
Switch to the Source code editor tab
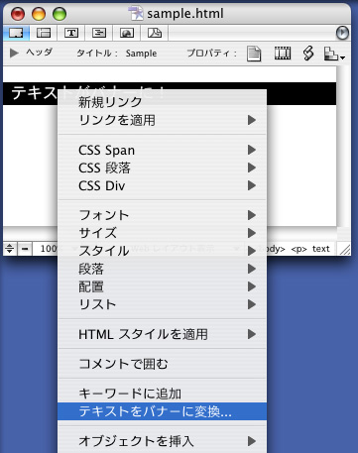coord(71,33)
